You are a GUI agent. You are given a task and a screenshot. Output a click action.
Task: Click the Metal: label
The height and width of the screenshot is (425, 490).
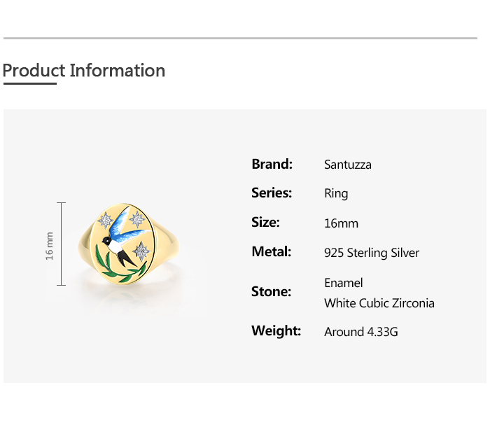pyautogui.click(x=271, y=252)
